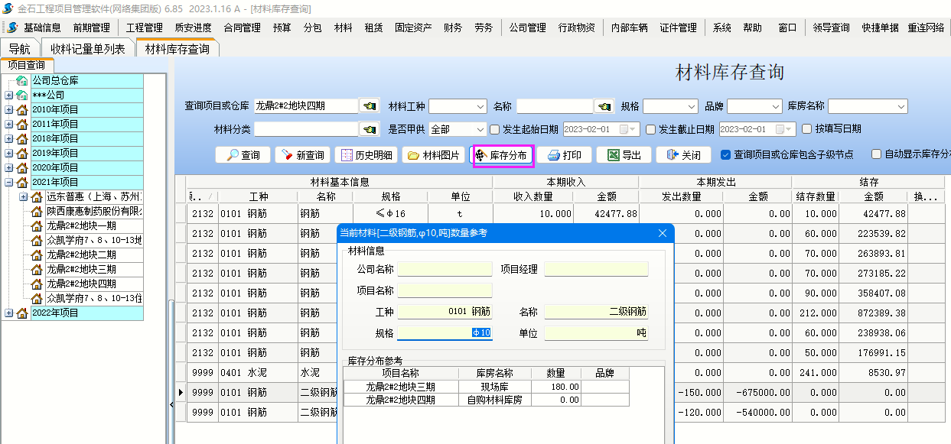Enable the 发生截止日期 checkbox
The image size is (951, 444).
pos(650,129)
